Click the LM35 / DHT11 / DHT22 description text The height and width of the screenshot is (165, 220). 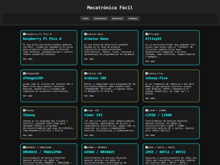tap(171, 161)
